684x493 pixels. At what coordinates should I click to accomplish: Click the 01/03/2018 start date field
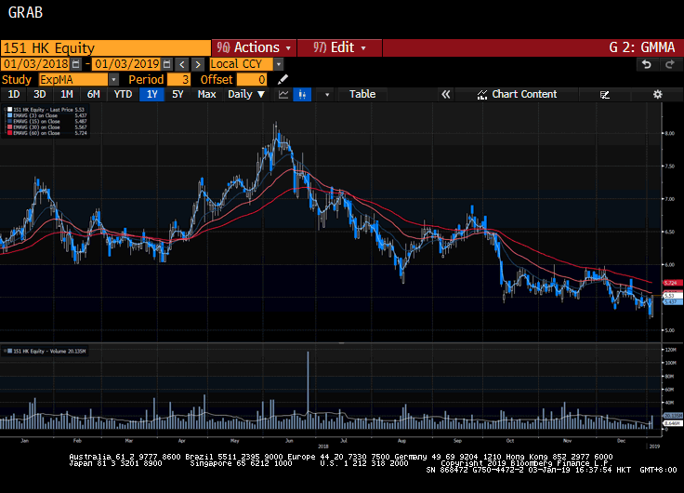[x=35, y=64]
